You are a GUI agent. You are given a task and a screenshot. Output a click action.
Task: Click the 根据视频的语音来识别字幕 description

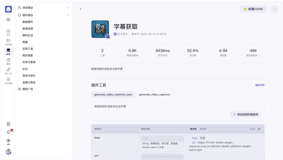point(107,69)
